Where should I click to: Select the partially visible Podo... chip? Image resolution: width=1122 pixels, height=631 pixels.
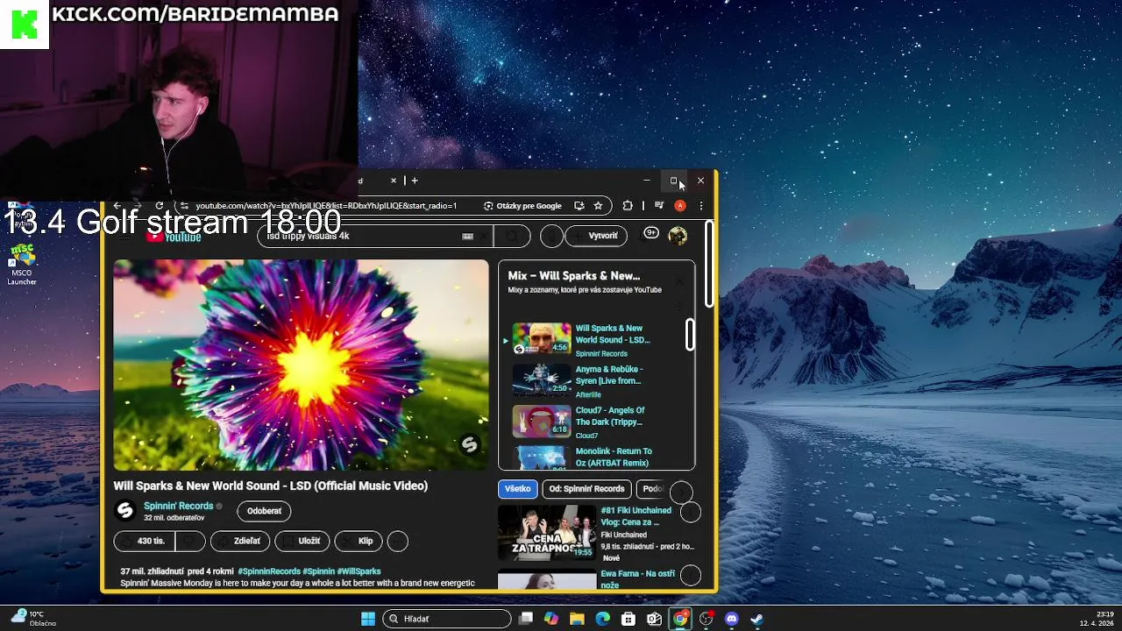point(652,489)
